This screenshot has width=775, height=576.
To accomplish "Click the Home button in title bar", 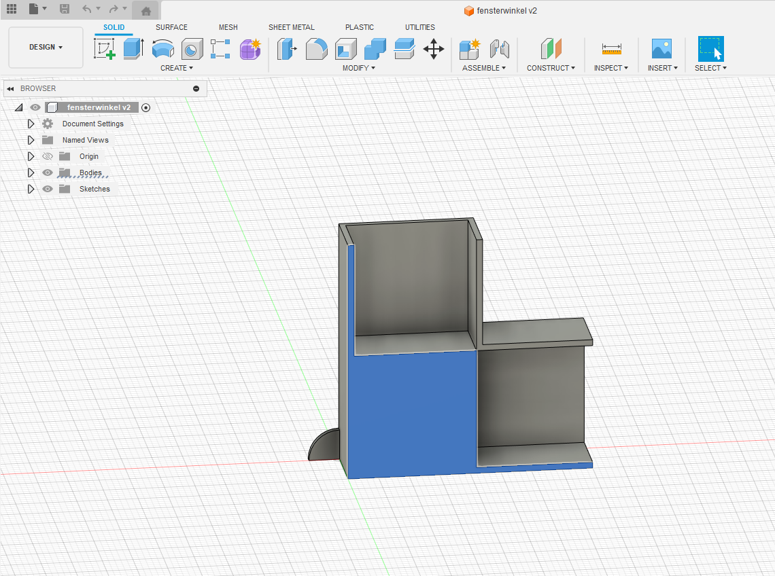I will tap(145, 10).
